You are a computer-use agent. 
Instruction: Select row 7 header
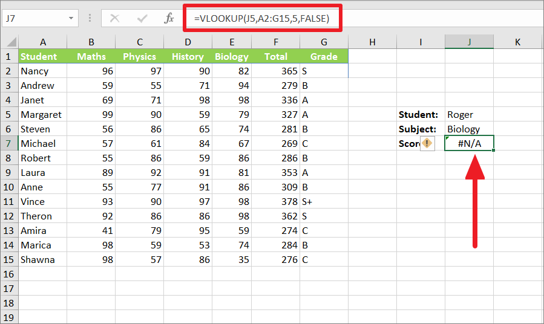point(8,143)
